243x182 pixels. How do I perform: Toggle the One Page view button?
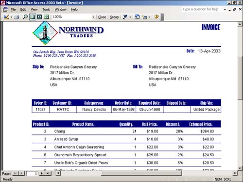(x=33, y=17)
